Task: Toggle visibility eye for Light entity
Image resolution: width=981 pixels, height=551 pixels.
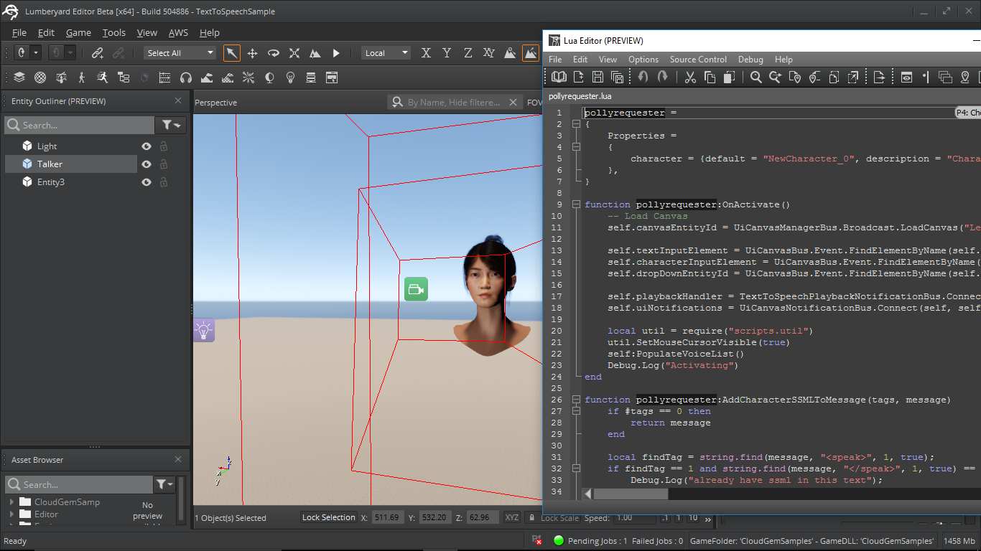Action: pyautogui.click(x=147, y=146)
